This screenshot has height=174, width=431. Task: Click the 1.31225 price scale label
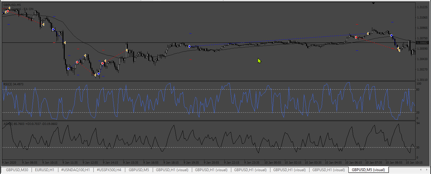(422, 7)
